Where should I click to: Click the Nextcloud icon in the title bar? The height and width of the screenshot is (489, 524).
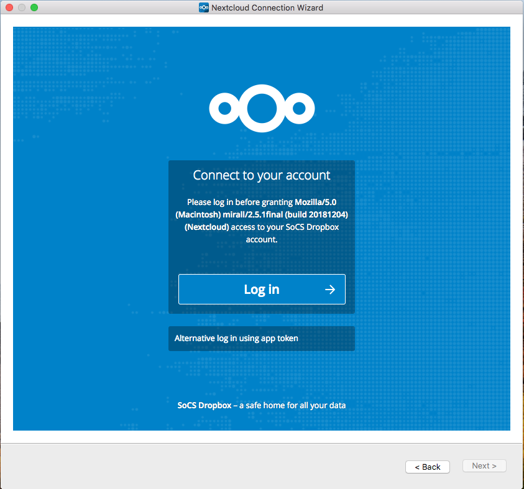(205, 7)
